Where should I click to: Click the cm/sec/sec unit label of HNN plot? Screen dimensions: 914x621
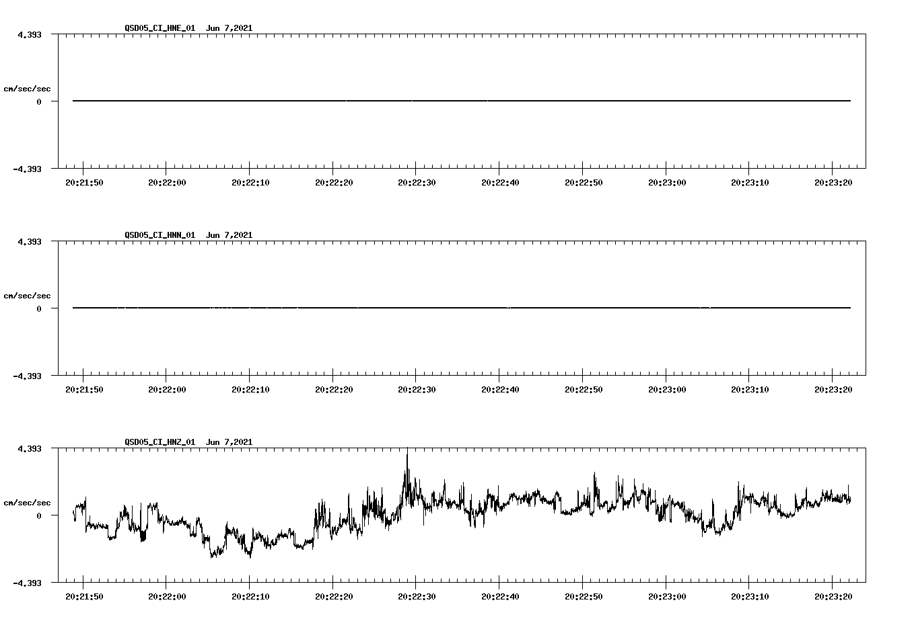[x=27, y=296]
